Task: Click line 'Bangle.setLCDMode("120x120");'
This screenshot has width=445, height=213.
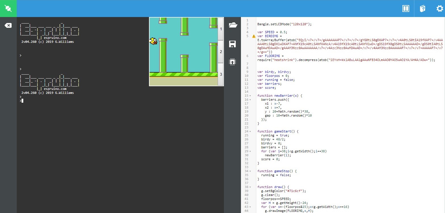Action: 284,24
